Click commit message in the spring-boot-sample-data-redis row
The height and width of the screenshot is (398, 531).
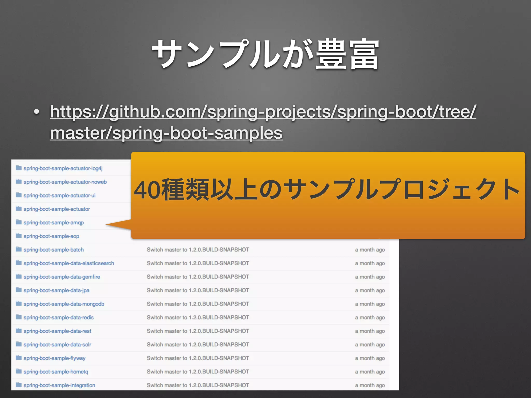pos(198,317)
